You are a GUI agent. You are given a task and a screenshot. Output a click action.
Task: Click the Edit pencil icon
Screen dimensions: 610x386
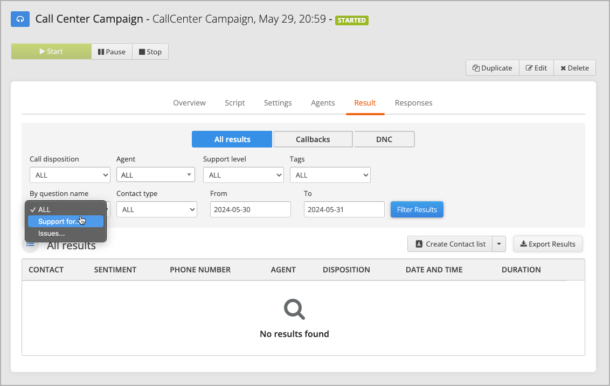point(530,68)
